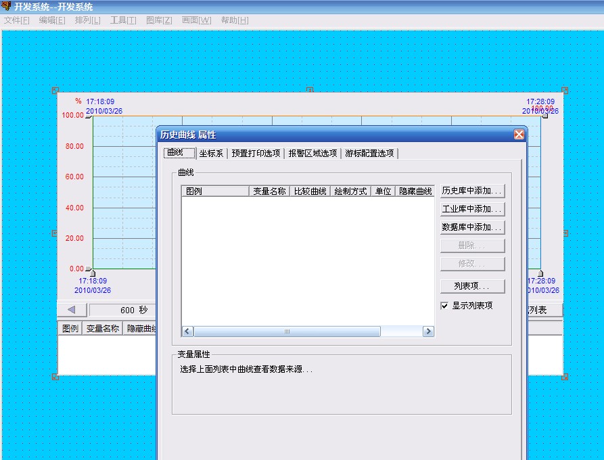This screenshot has height=460, width=604.
Task: Click the 工业库中添加... button
Action: point(473,210)
